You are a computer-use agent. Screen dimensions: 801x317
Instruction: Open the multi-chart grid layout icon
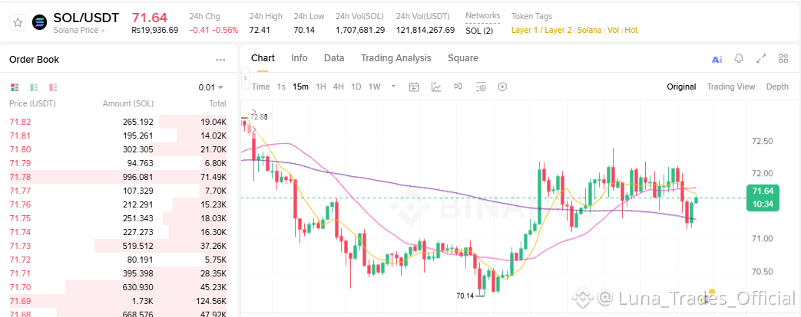coord(783,59)
